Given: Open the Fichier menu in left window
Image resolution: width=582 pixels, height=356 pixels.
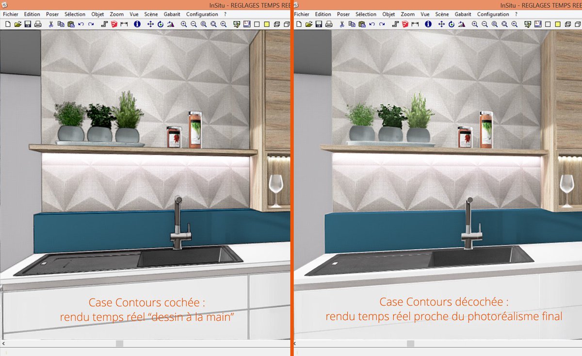Looking at the screenshot, I should pyautogui.click(x=10, y=15).
